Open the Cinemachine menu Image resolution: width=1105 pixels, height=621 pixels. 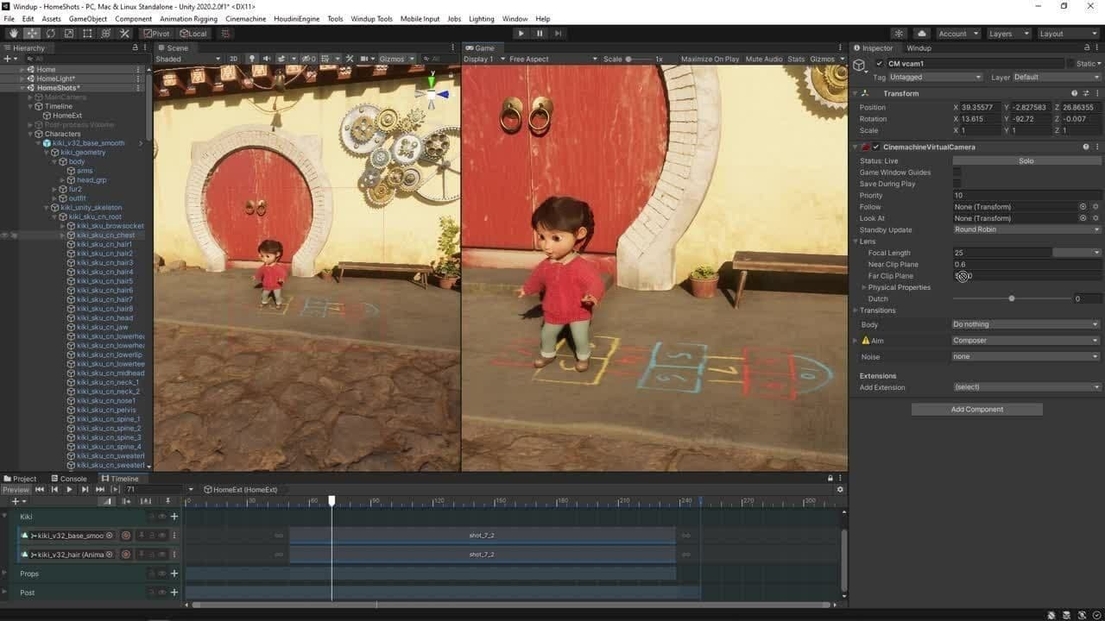[245, 18]
